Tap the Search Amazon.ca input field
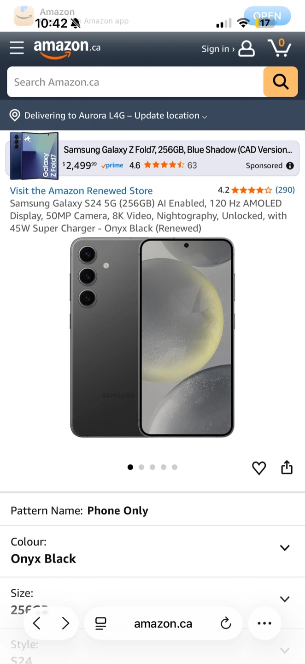Viewport: 305px width, 664px height. pyautogui.click(x=135, y=82)
